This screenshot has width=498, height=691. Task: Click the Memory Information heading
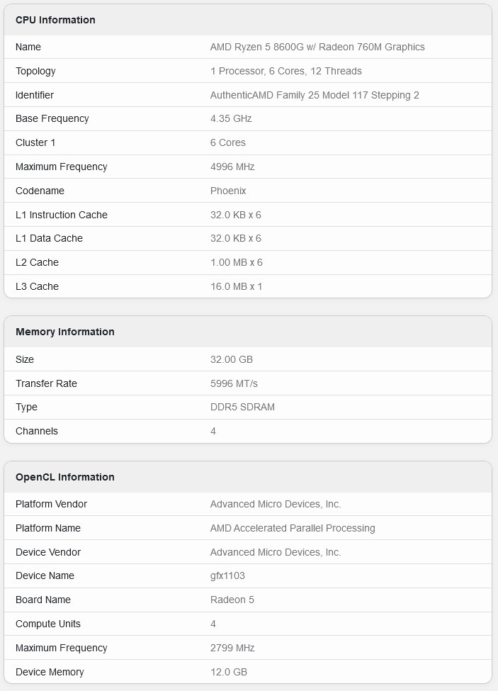[64, 332]
